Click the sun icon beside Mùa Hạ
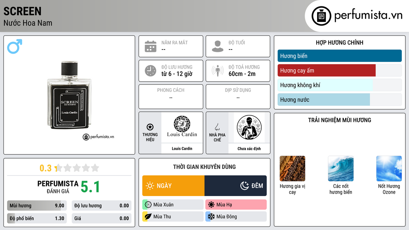The height and width of the screenshot is (230, 409). coord(211,205)
